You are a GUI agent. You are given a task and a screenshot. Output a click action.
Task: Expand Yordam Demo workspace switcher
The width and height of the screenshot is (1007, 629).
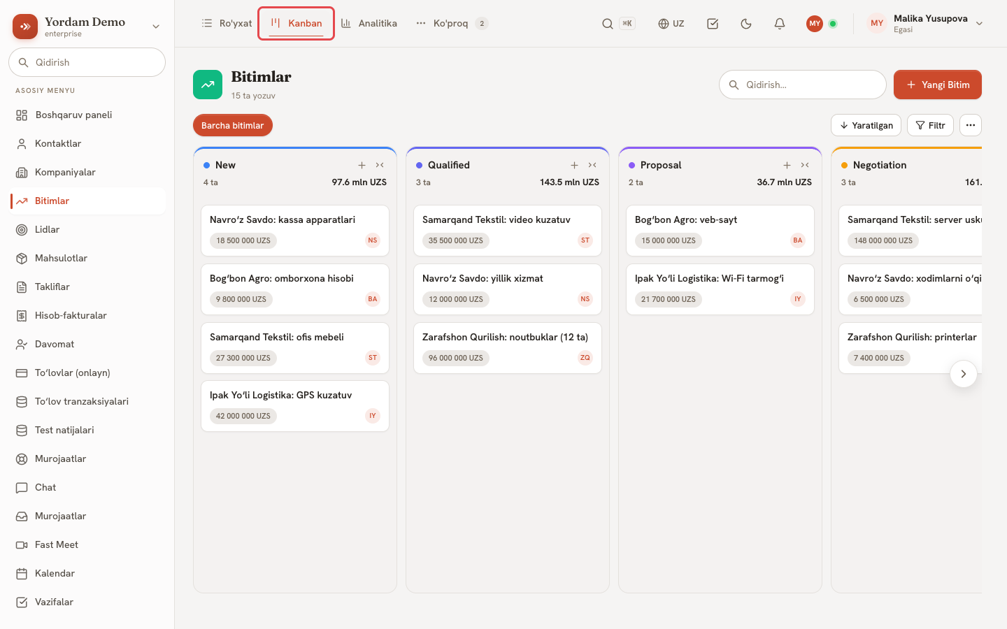pos(87,27)
